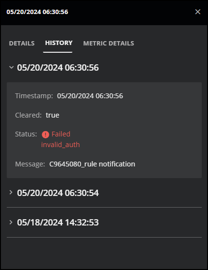
Task: Close the alert history panel
Action: pos(198,12)
